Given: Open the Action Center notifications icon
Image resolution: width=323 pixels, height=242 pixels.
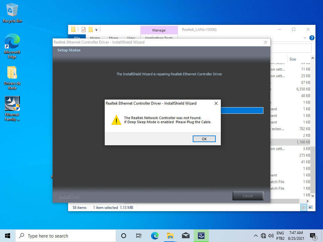Looking at the screenshot, I should [313, 236].
